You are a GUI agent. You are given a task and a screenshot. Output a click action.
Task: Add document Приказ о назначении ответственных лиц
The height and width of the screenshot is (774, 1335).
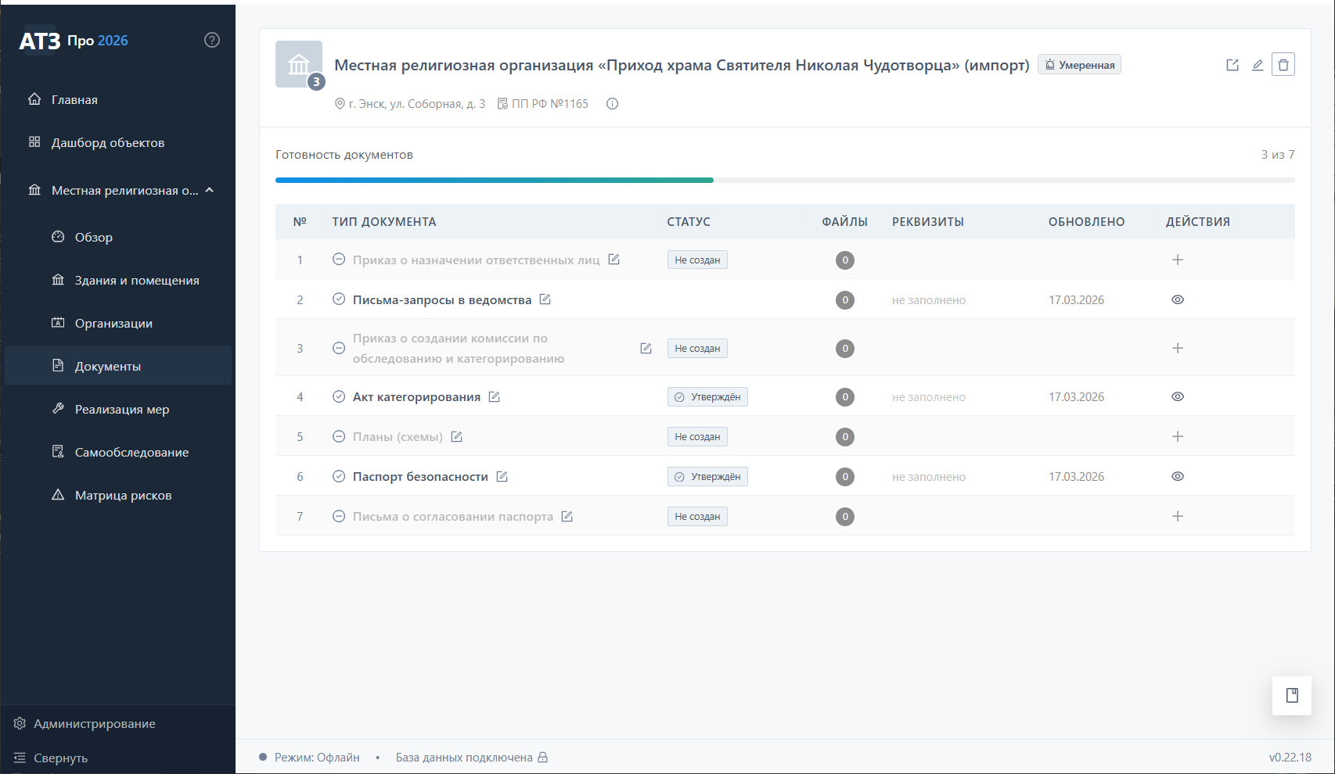coord(1178,260)
